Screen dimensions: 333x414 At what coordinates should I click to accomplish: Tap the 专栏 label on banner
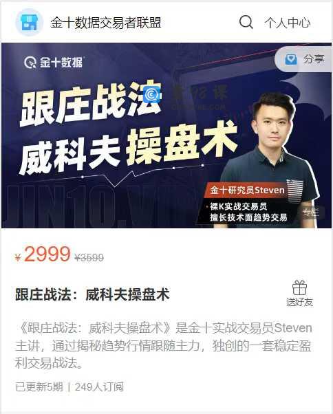311,213
